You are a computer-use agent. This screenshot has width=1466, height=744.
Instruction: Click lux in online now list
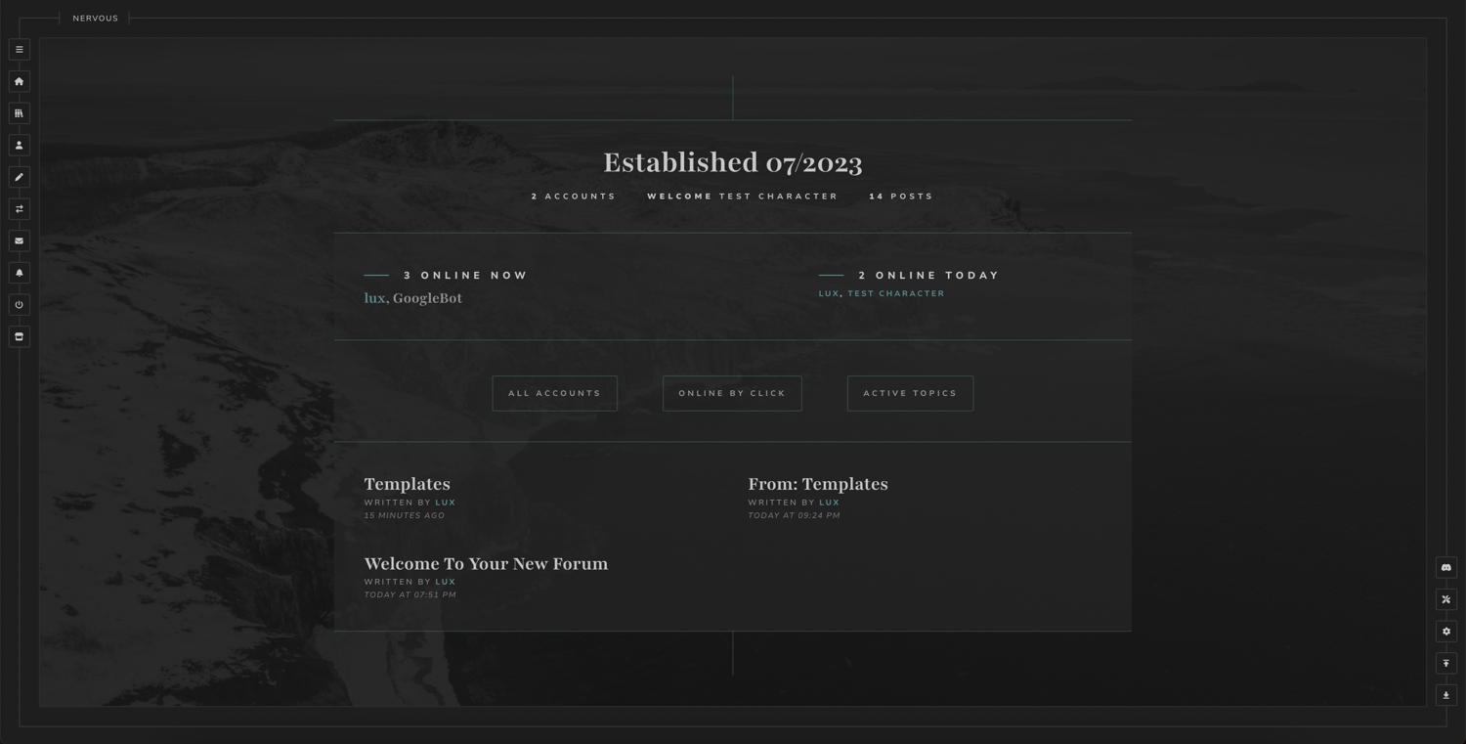pos(374,298)
